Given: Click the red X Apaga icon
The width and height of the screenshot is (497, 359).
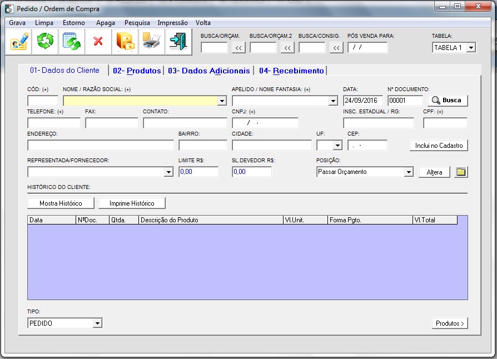Looking at the screenshot, I should [x=98, y=42].
